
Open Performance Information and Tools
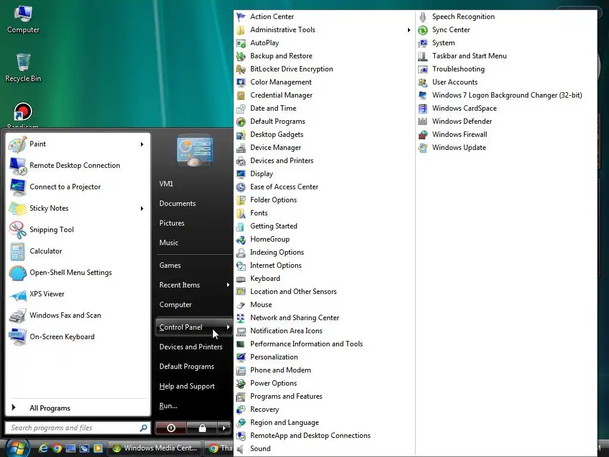tap(306, 344)
